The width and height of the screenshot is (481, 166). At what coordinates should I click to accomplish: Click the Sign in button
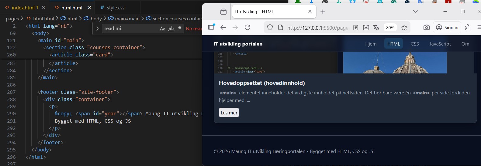(447, 27)
